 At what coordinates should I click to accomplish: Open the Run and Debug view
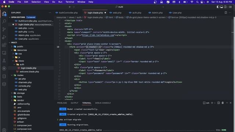[4, 37]
